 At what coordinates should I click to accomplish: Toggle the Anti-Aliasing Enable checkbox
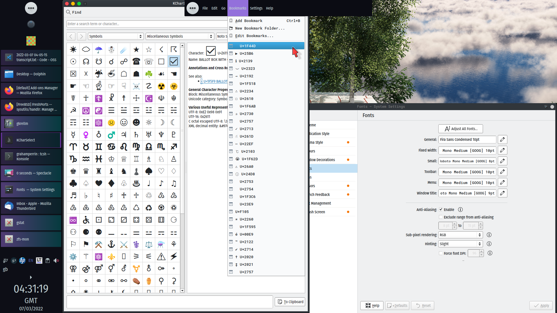pos(441,209)
